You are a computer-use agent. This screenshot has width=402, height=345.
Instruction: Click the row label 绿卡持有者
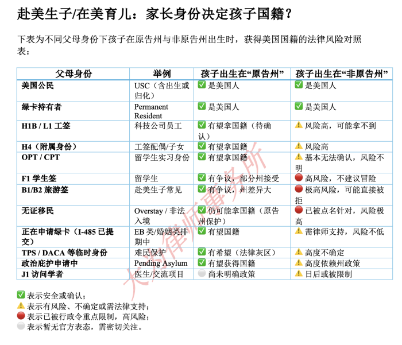41,107
